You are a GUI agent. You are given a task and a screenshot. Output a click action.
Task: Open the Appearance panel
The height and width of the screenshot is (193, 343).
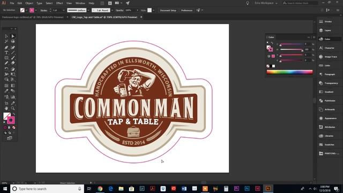pyautogui.click(x=328, y=118)
